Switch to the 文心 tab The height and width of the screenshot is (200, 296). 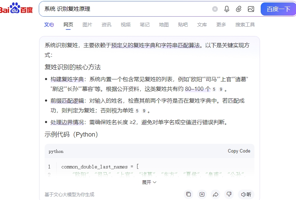point(49,25)
